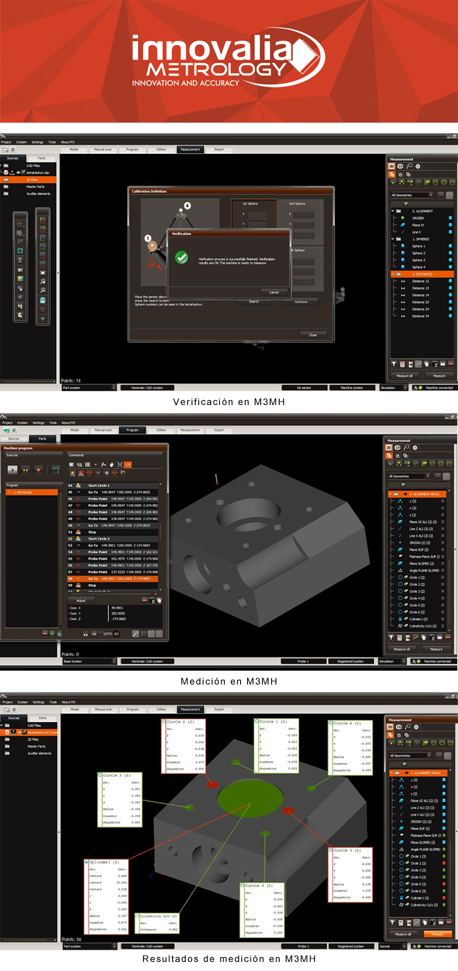Click Cancel in the Verification dialog
This screenshot has width=458, height=971.
click(x=274, y=292)
